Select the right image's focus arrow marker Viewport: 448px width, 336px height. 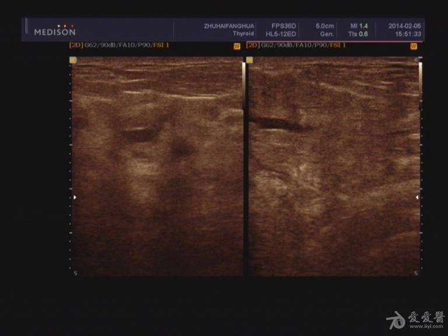(x=416, y=198)
